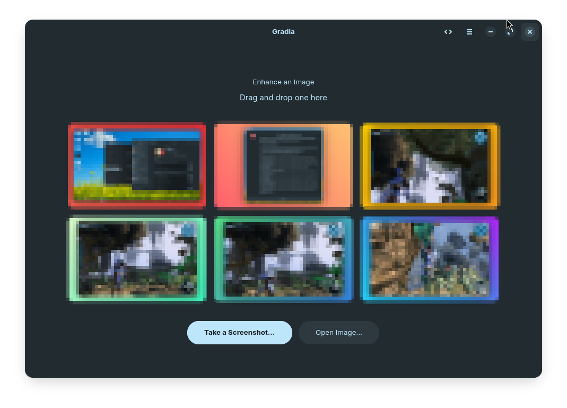Minimize the Gradia window
The height and width of the screenshot is (408, 567).
click(x=491, y=32)
